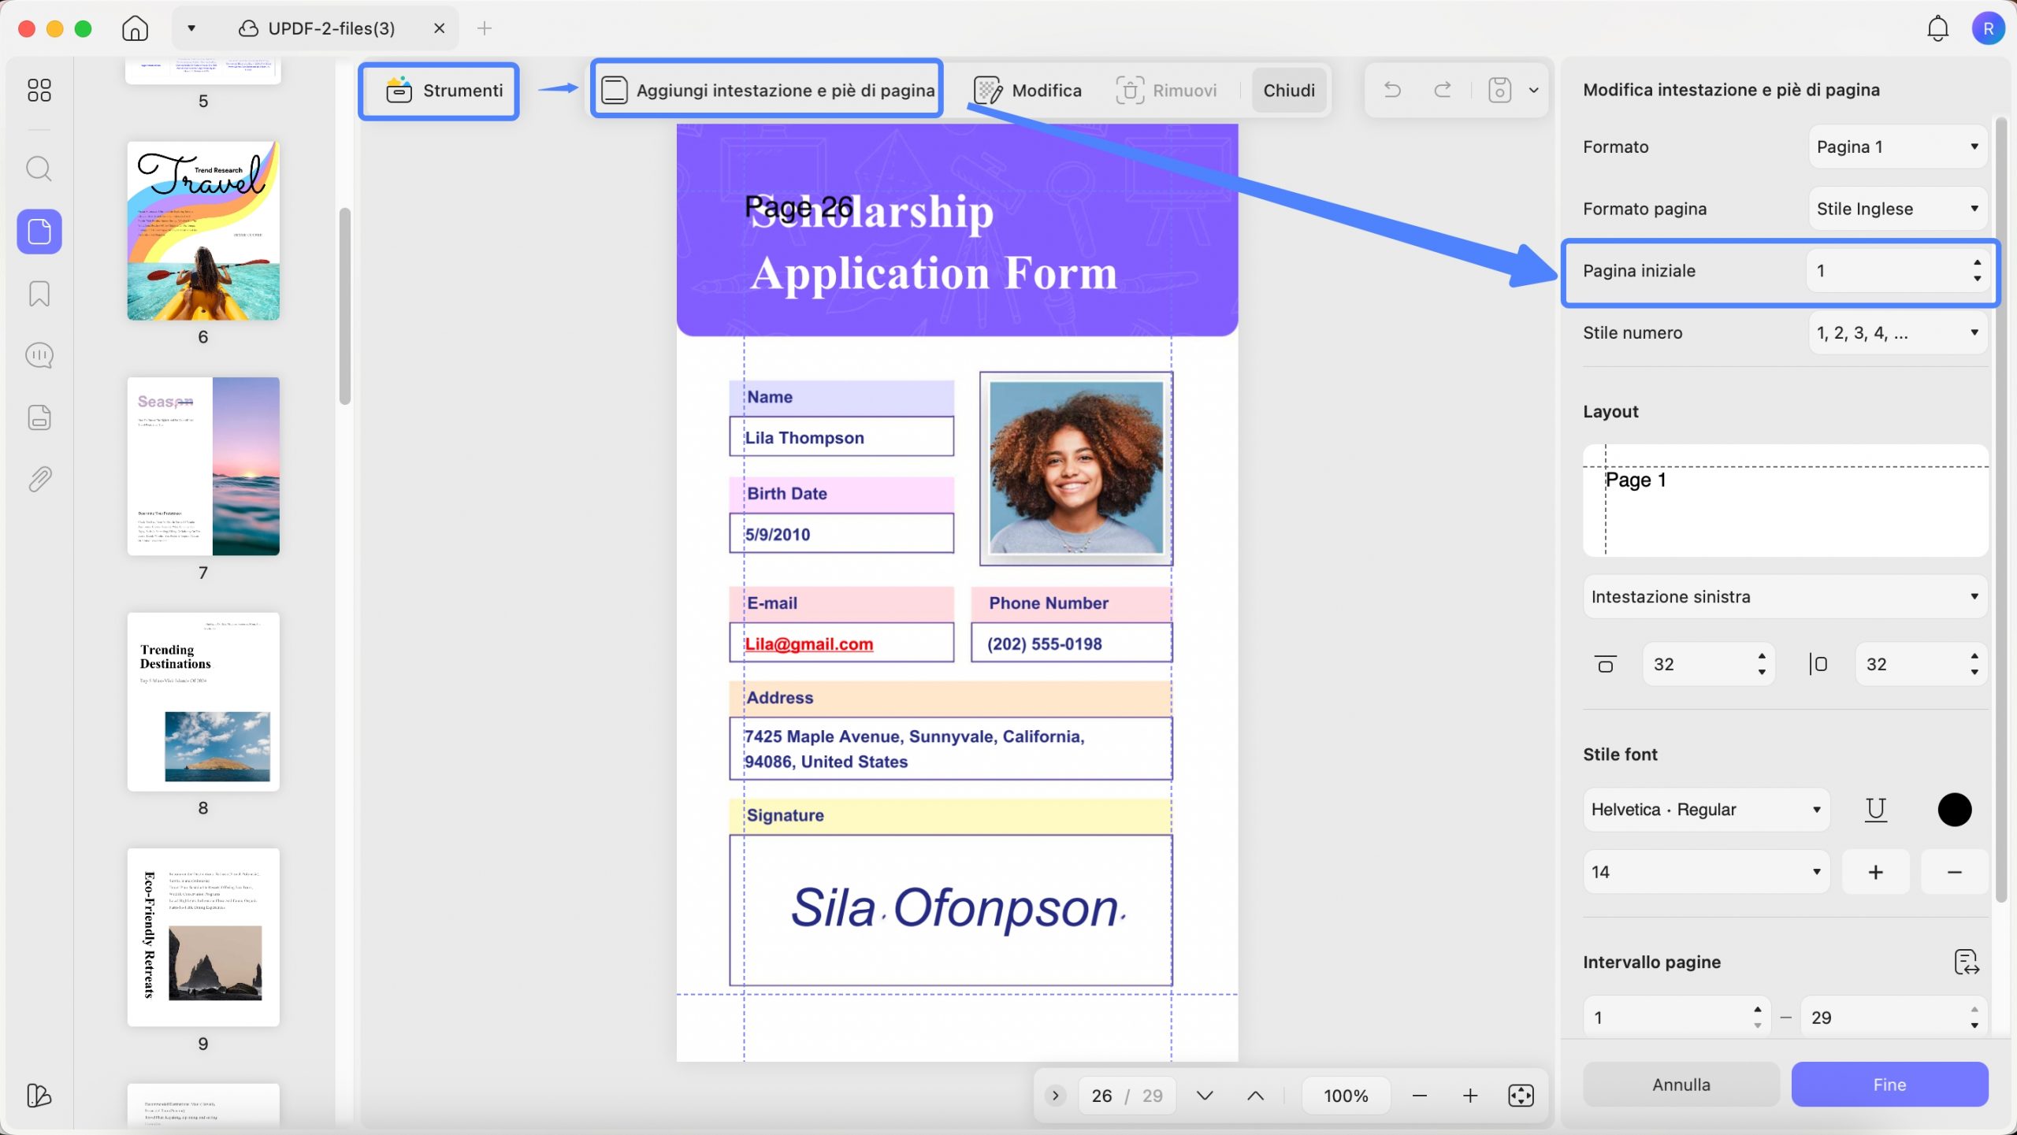Toggle underline font style
The image size is (2017, 1135).
pyautogui.click(x=1876, y=810)
